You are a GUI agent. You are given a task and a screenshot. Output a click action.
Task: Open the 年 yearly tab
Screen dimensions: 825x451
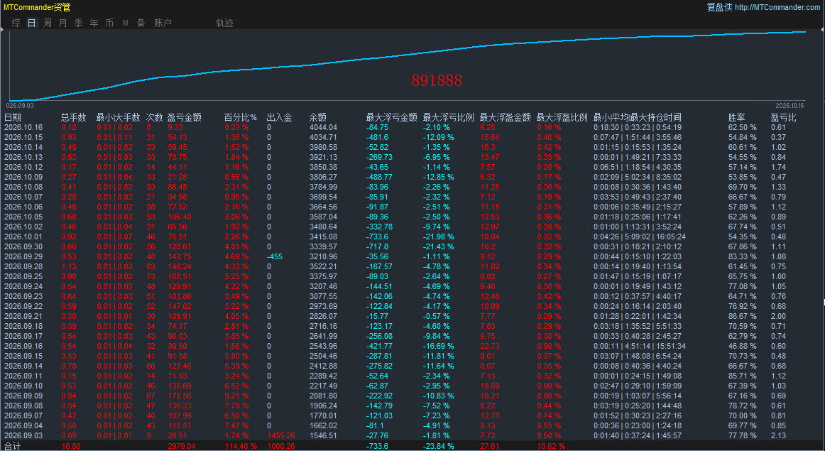[x=94, y=23]
